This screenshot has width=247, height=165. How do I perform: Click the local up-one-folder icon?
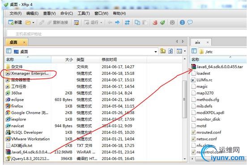[163, 51]
